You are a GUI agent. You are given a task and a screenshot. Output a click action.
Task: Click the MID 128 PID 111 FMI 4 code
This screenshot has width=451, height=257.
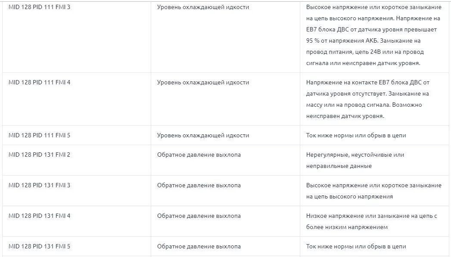coord(39,83)
